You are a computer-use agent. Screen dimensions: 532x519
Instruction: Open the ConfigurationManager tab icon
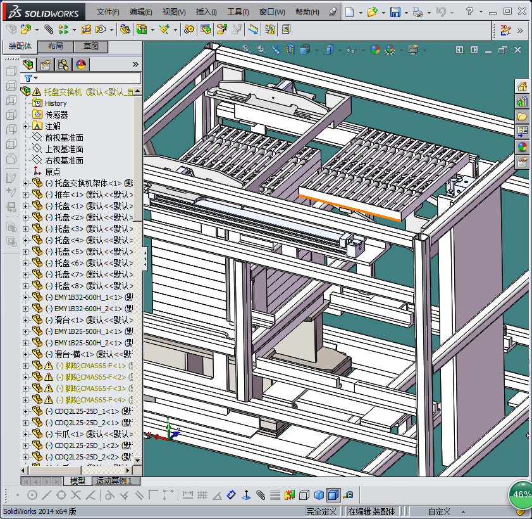(x=63, y=64)
